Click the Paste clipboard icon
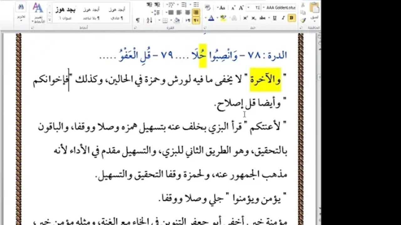This screenshot has height=225, width=401. coord(315,7)
